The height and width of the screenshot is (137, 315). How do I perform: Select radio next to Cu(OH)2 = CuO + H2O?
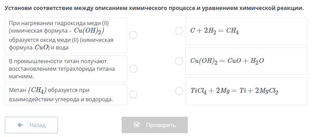(x=179, y=61)
